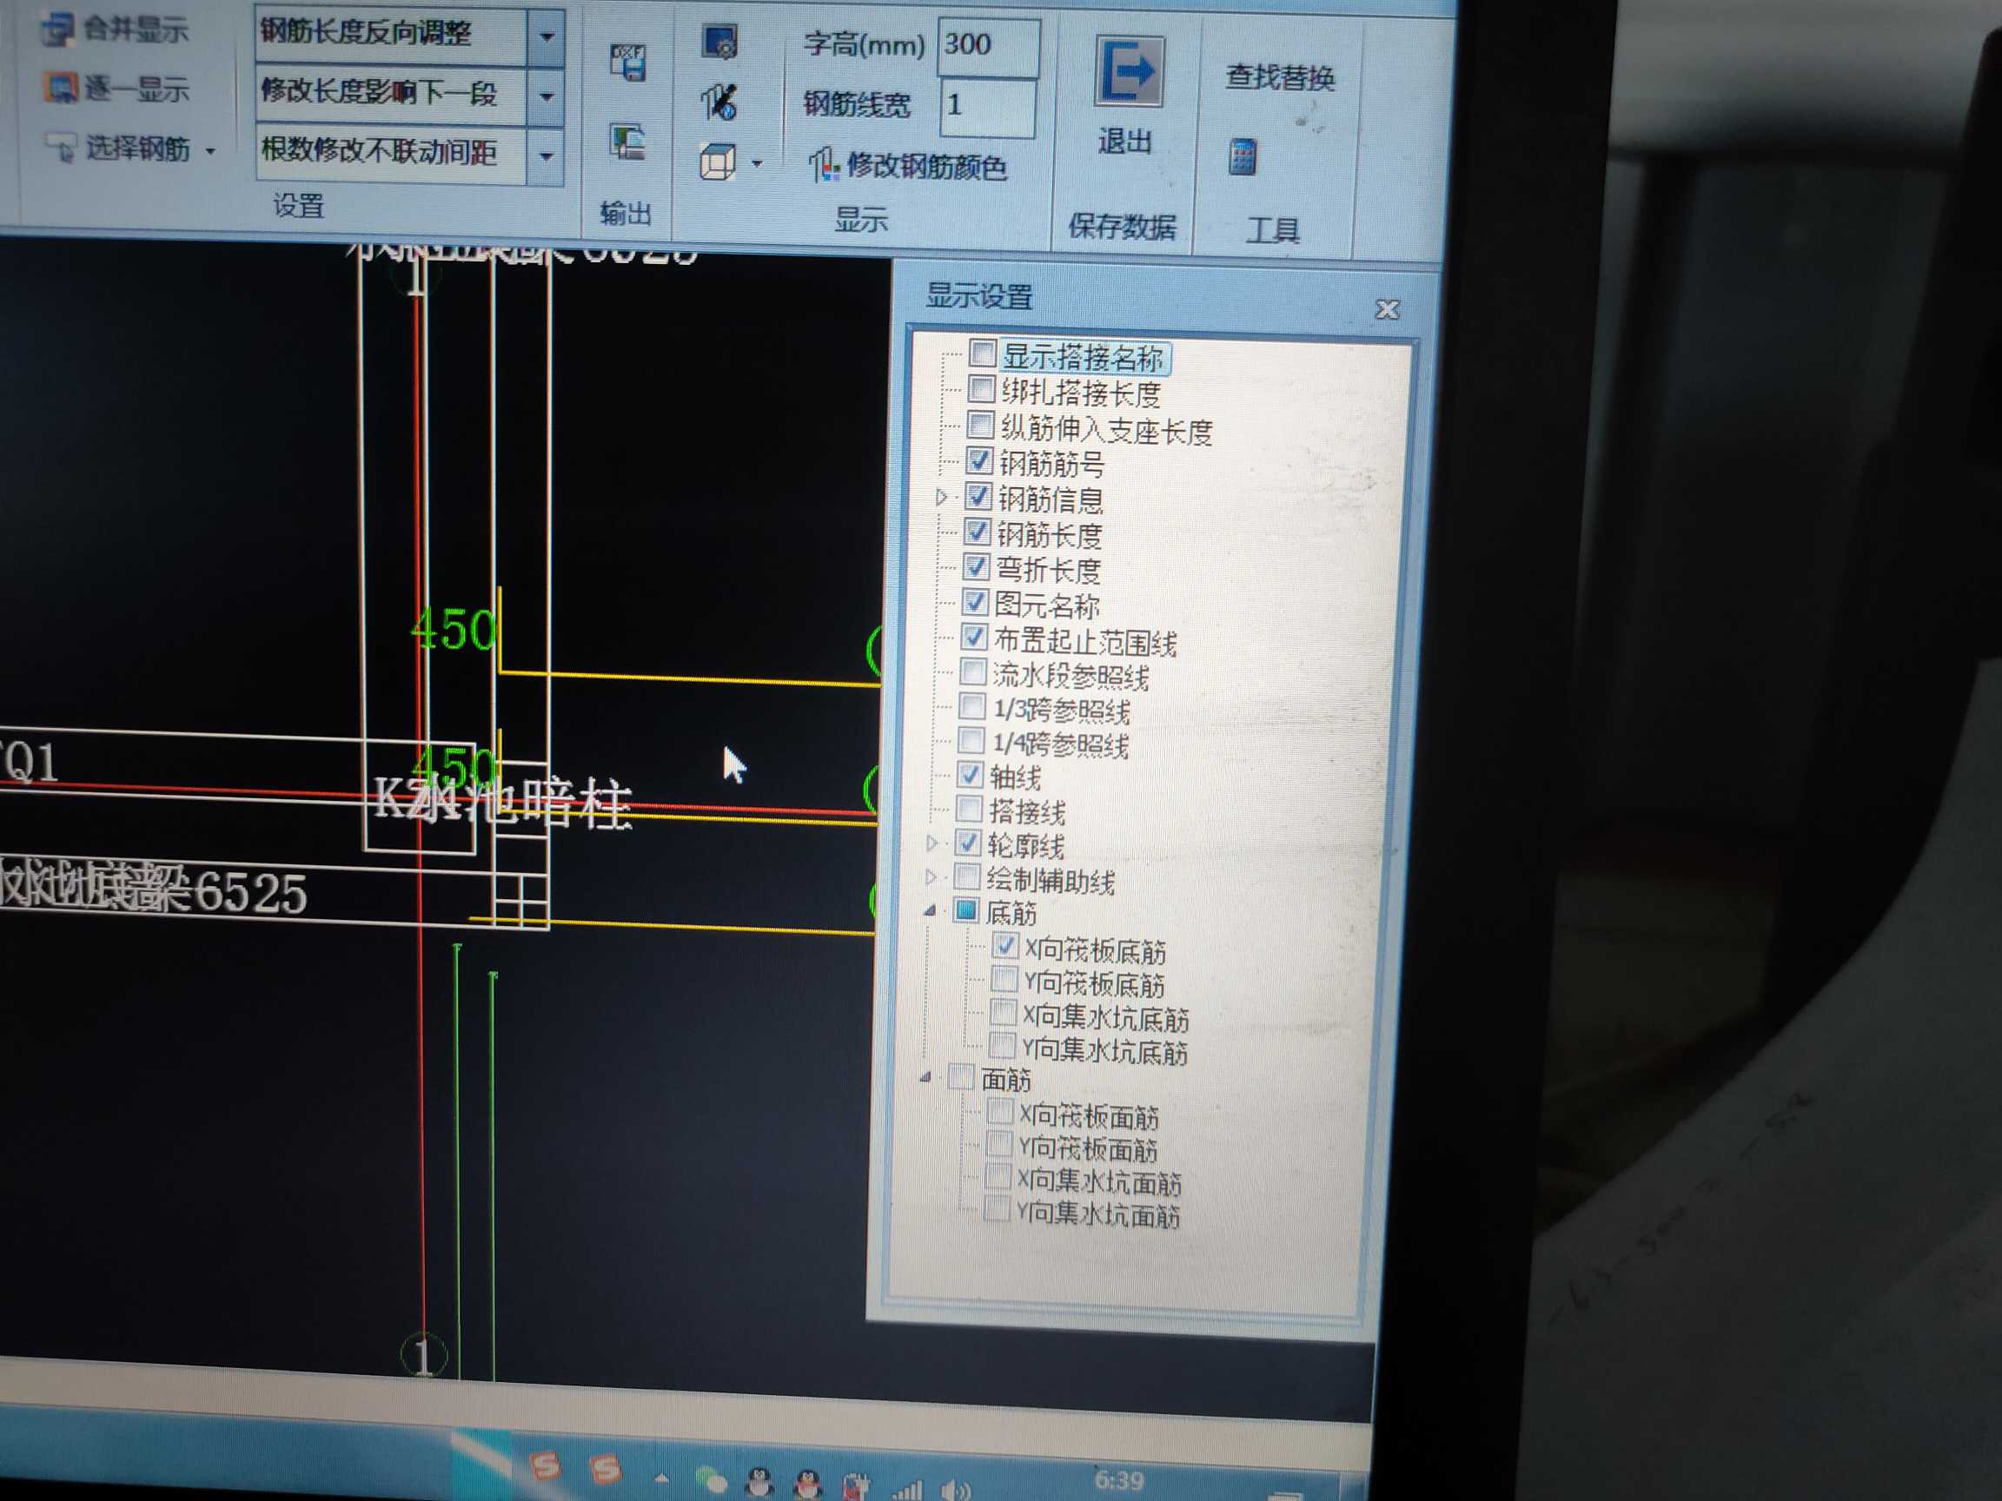This screenshot has height=1501, width=2002.
Task: Click the pencil icon in 显示 group
Action: point(719,102)
